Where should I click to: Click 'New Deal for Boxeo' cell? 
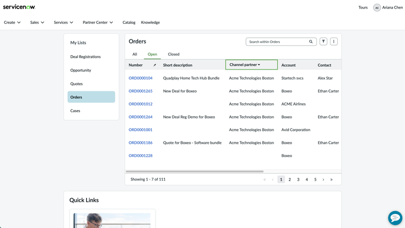point(180,91)
